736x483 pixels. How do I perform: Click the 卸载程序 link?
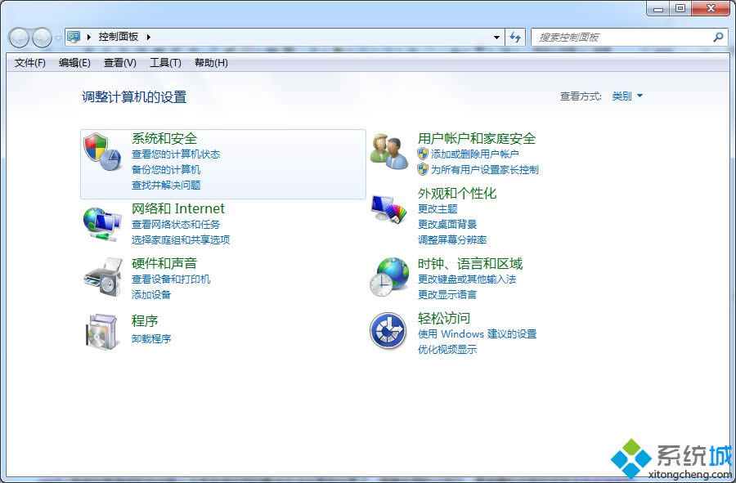point(151,339)
